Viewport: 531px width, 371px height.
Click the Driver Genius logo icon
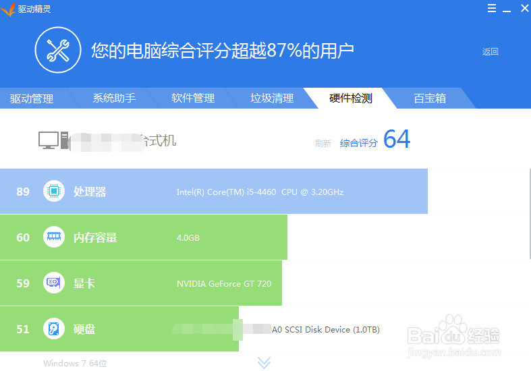8,9
